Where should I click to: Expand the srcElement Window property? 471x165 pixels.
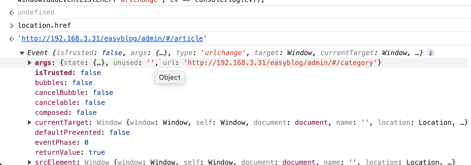pyautogui.click(x=30, y=162)
